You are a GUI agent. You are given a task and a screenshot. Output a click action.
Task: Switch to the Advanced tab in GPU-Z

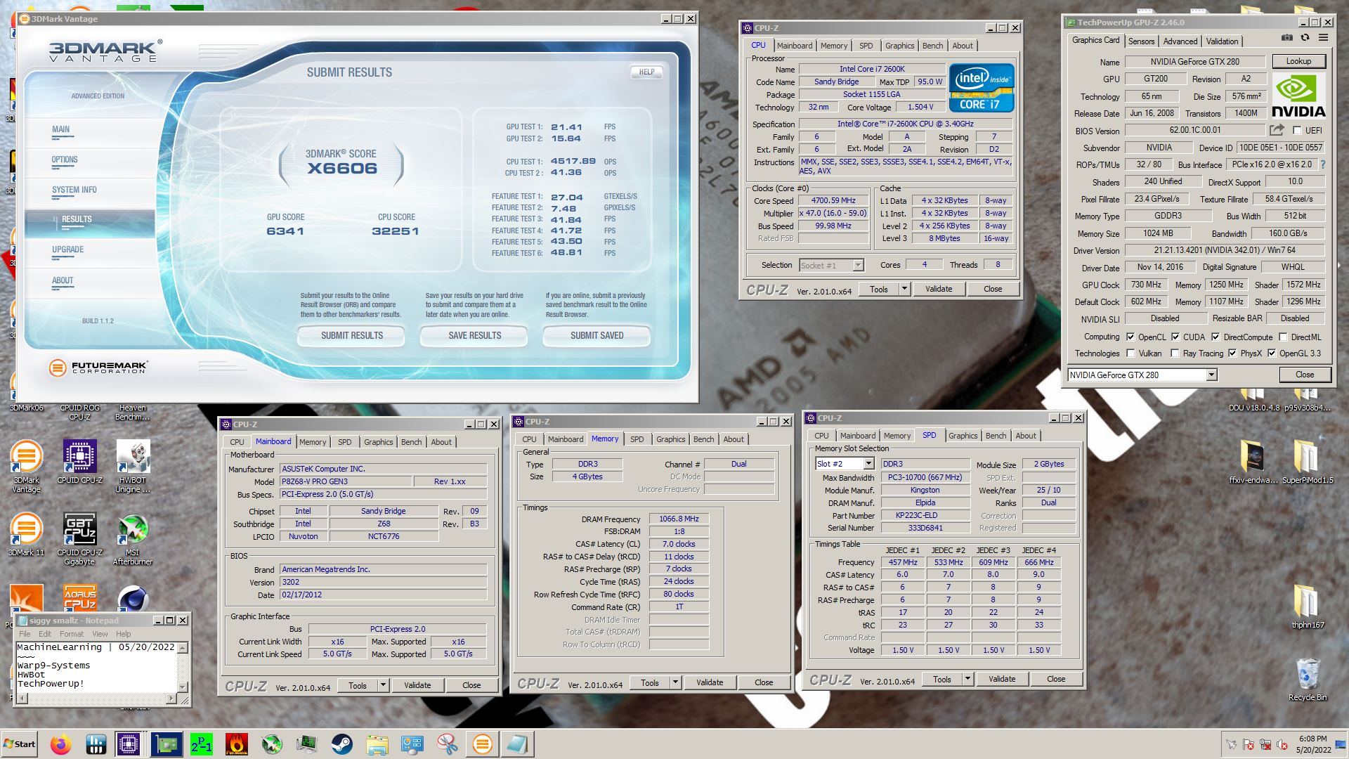tap(1180, 41)
